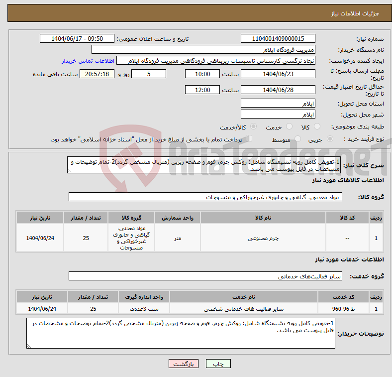Open اطلاعات تماس خریدار link
Viewport: 392px width, 377px height.
(88, 61)
